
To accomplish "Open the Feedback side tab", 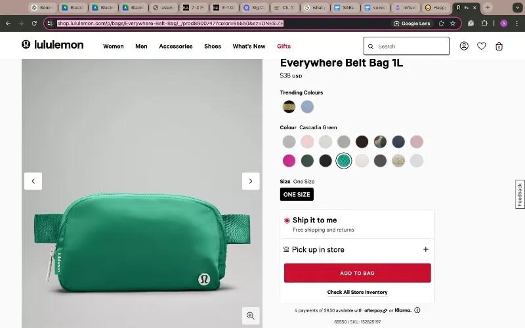I will click(x=520, y=194).
